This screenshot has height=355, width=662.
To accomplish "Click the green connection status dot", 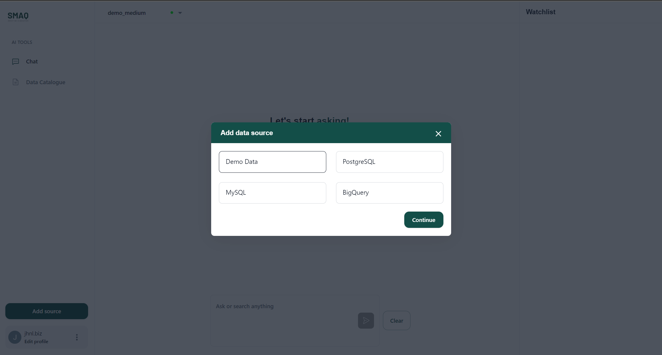I will 172,13.
